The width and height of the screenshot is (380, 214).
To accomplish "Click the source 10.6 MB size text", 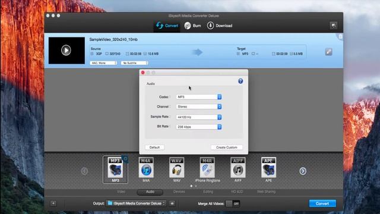I will (x=153, y=53).
